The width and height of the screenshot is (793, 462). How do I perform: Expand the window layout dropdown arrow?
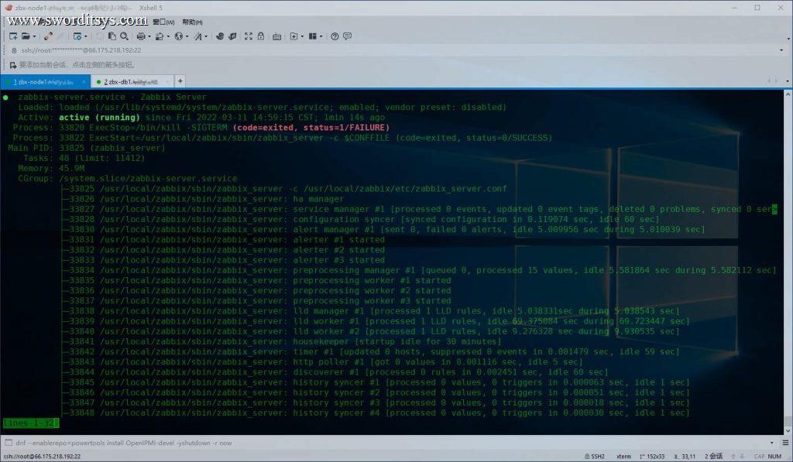click(321, 36)
